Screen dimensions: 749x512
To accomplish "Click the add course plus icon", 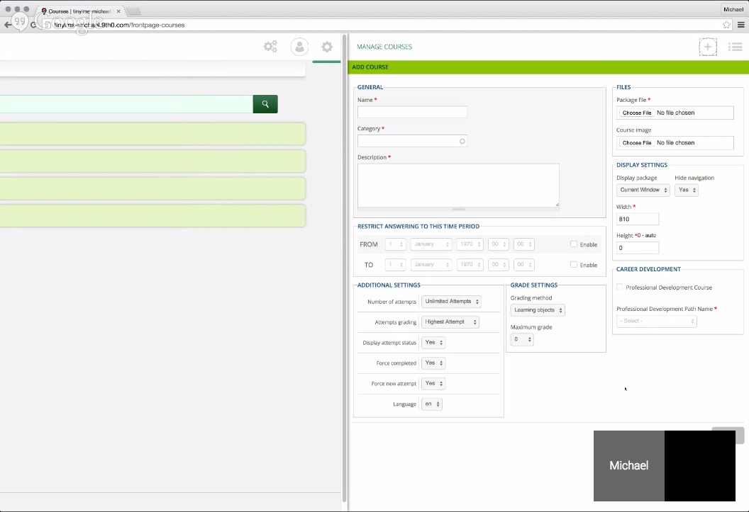I will point(707,47).
